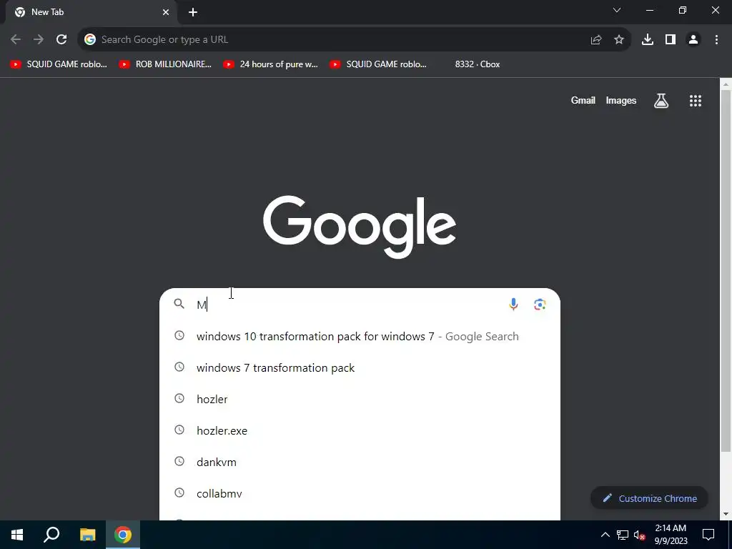This screenshot has width=732, height=549.
Task: Click the clock icon beside dankvm
Action: 179,461
